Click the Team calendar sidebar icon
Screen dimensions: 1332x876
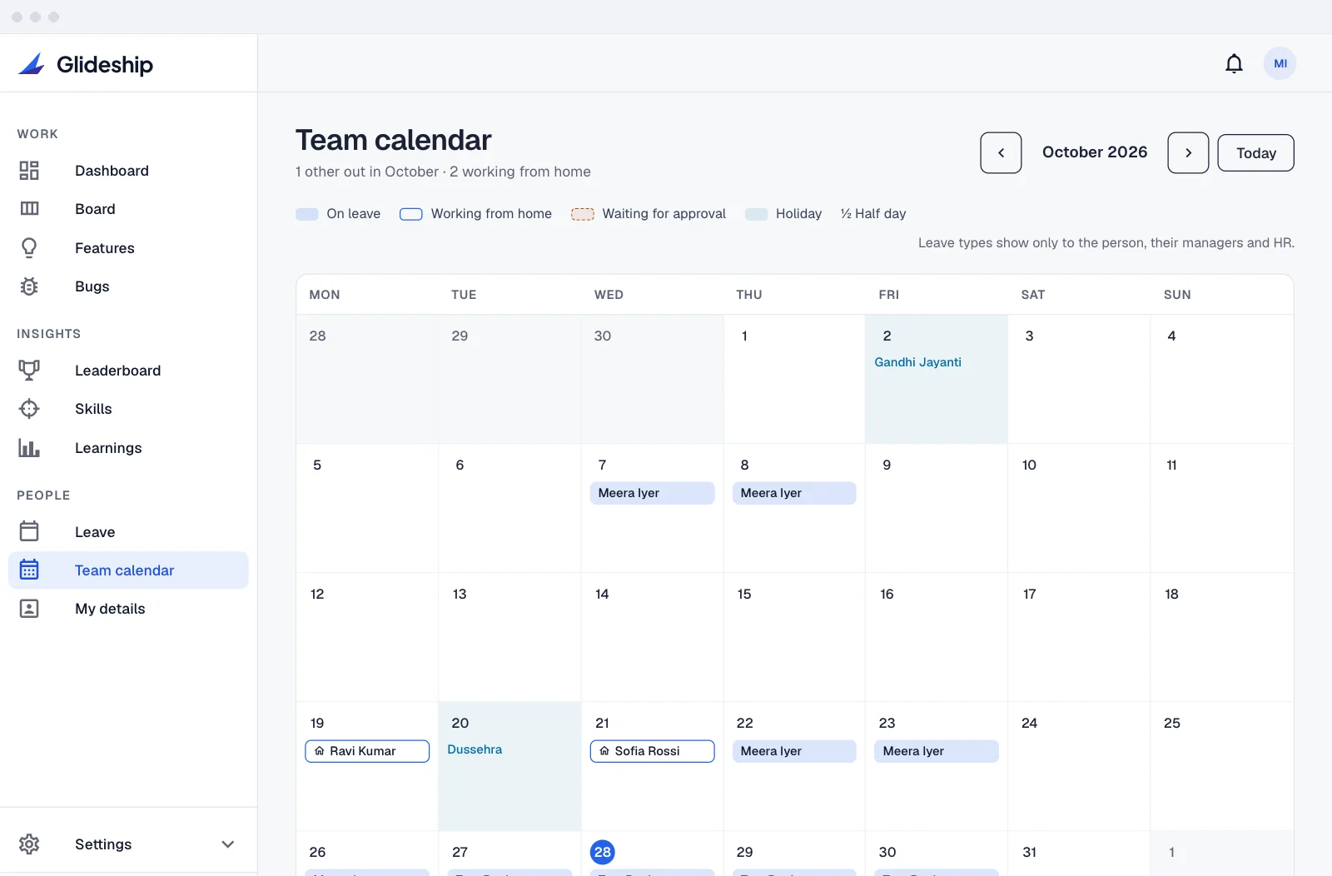[29, 570]
